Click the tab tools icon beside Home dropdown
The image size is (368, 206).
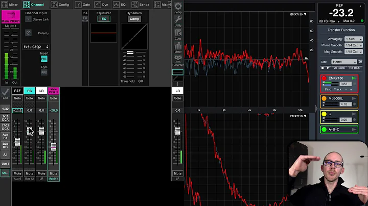[360, 62]
